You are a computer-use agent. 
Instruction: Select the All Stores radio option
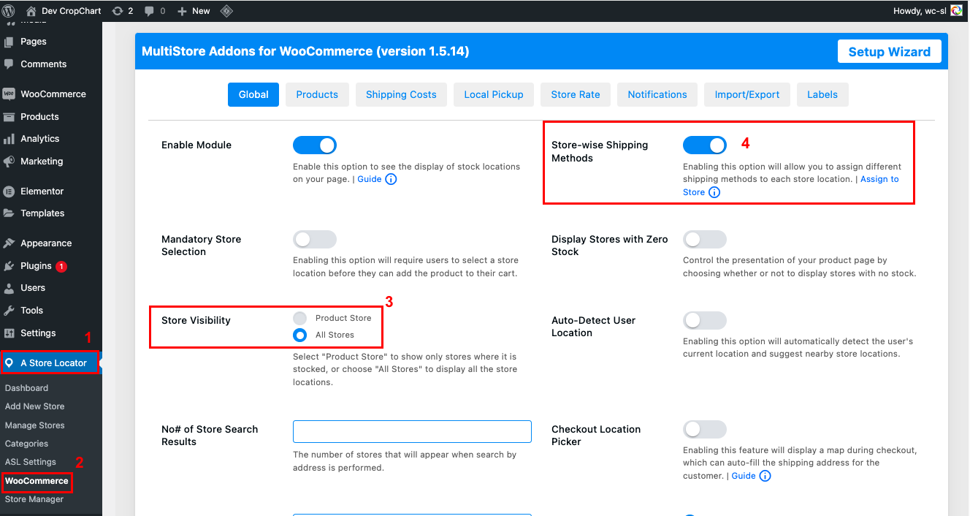click(299, 335)
